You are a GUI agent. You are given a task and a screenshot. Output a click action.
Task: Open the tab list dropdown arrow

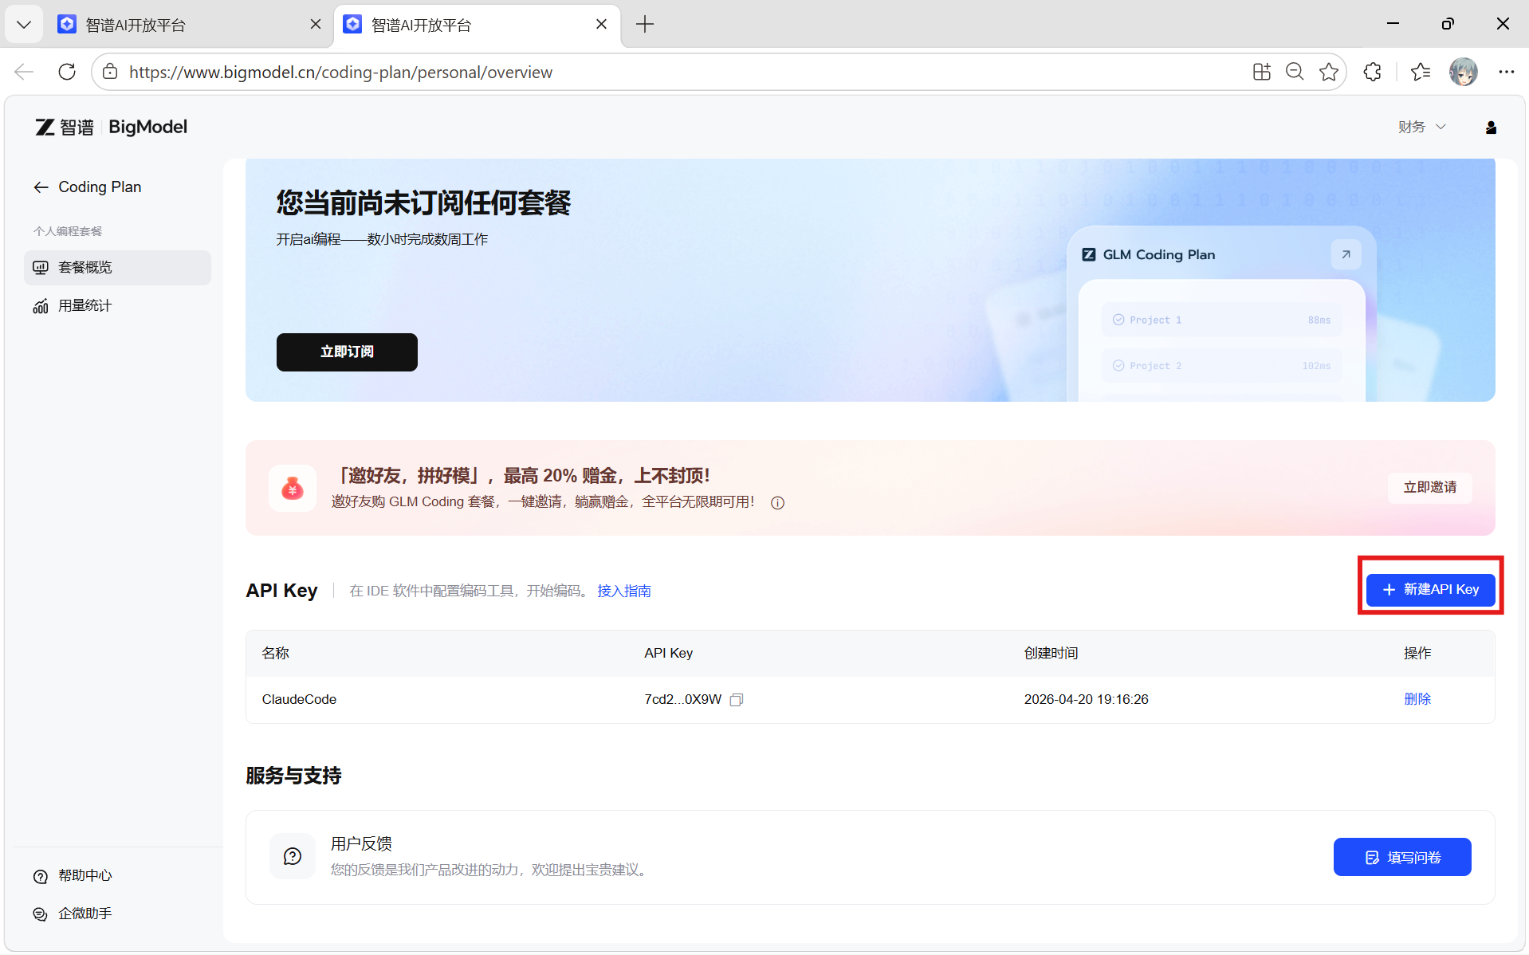(24, 25)
